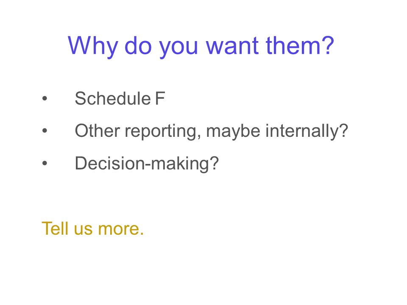The width and height of the screenshot is (407, 305).
Task: Click the yellow "Tell us more." text
Action: tap(93, 228)
